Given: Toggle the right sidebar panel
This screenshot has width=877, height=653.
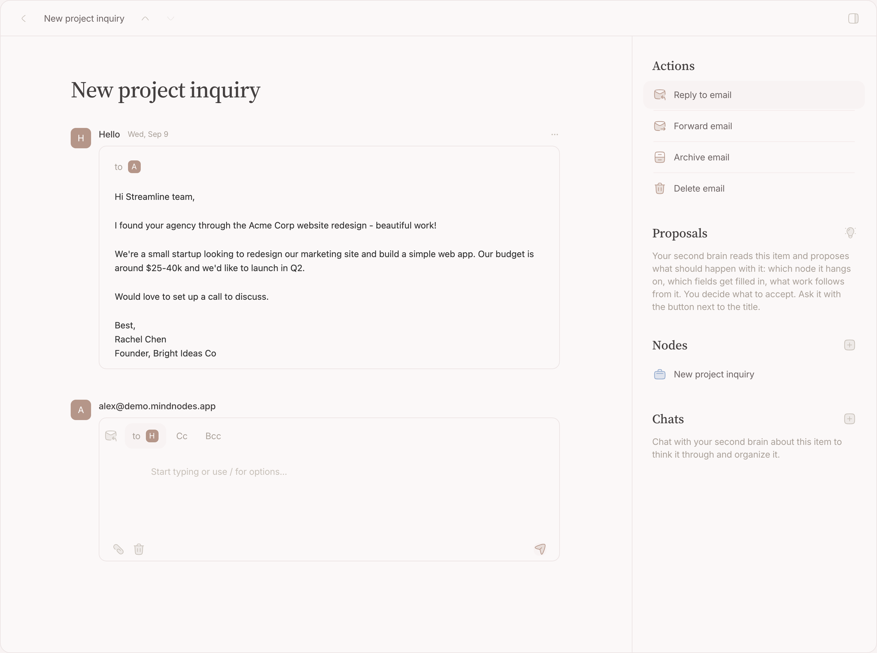Looking at the screenshot, I should [x=853, y=18].
